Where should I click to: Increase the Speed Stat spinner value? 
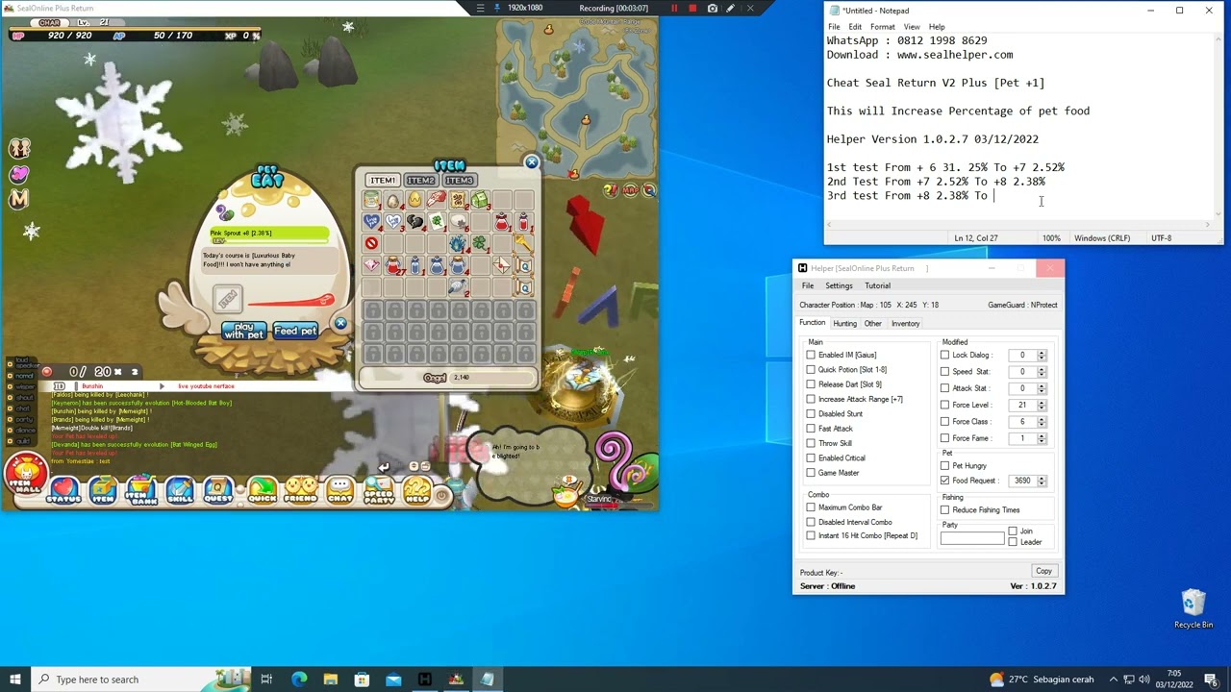click(1042, 369)
